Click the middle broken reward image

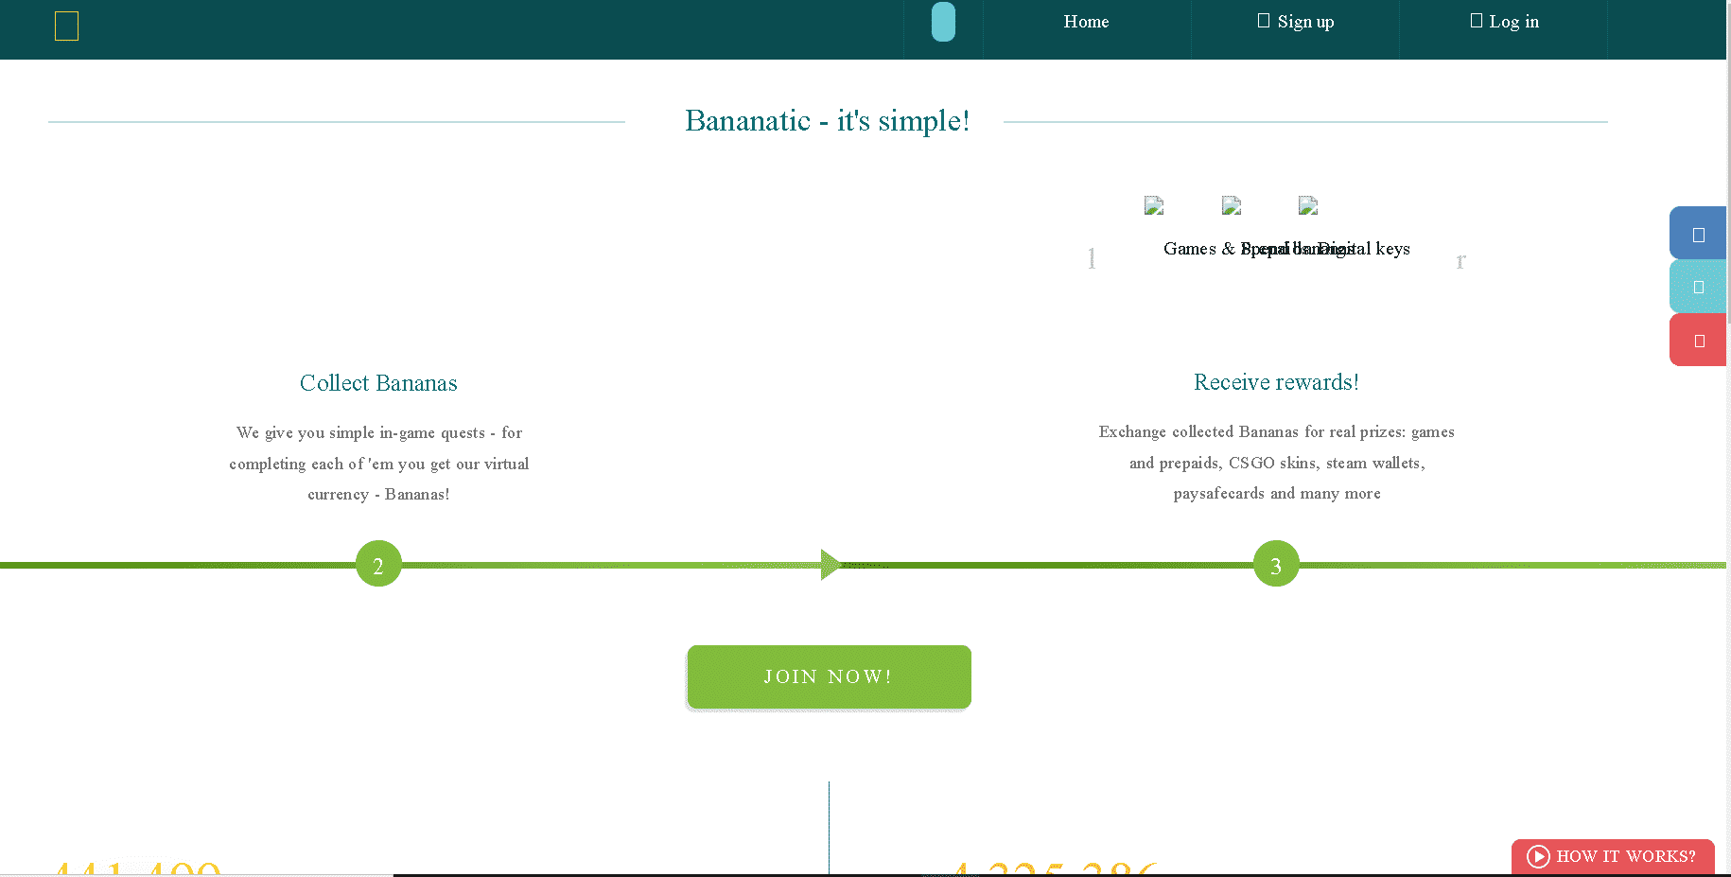pyautogui.click(x=1232, y=205)
